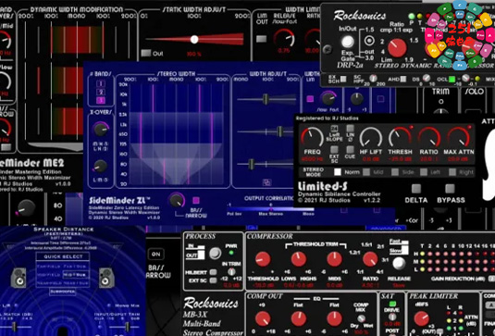Toggle the SLOPE button in Limited-S
The height and width of the screenshot is (336, 495).
point(334,129)
